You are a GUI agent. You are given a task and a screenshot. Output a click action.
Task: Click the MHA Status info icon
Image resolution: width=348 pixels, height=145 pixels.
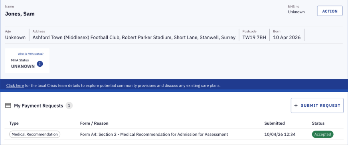tap(40, 64)
